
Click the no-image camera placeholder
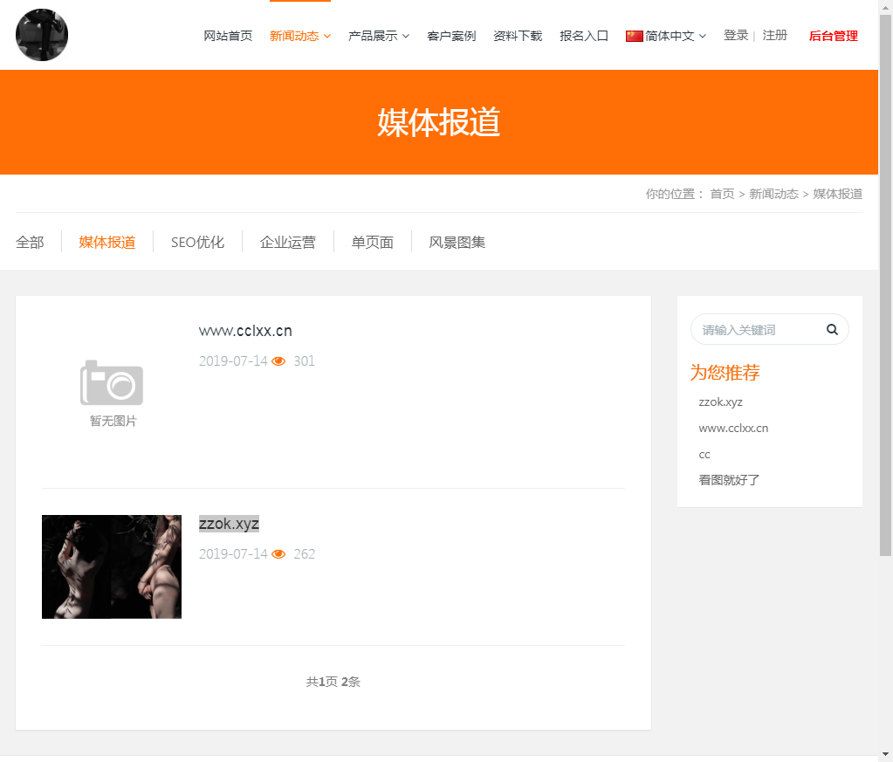112,393
